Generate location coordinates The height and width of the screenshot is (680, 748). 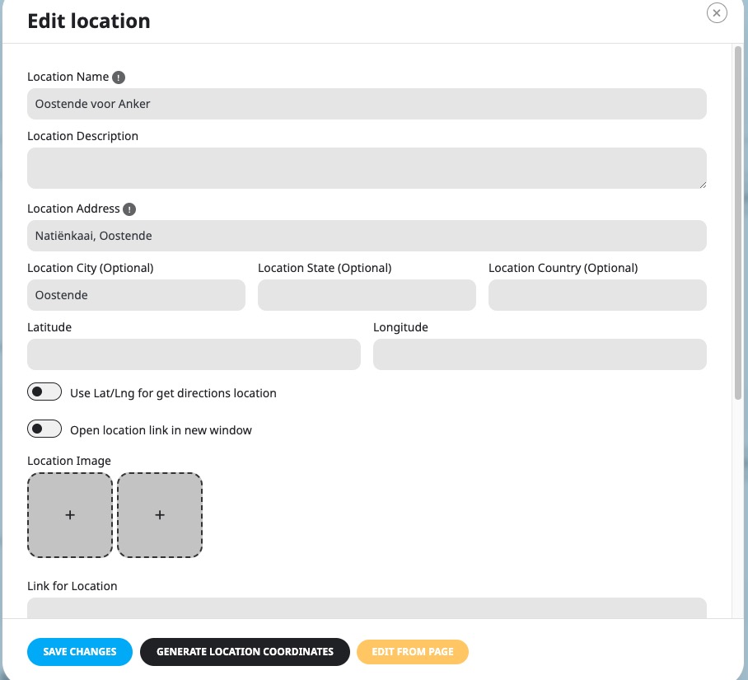click(x=245, y=651)
